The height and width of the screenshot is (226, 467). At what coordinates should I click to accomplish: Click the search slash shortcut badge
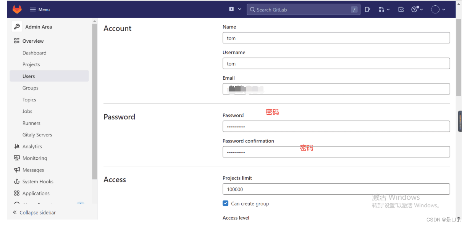pos(354,10)
